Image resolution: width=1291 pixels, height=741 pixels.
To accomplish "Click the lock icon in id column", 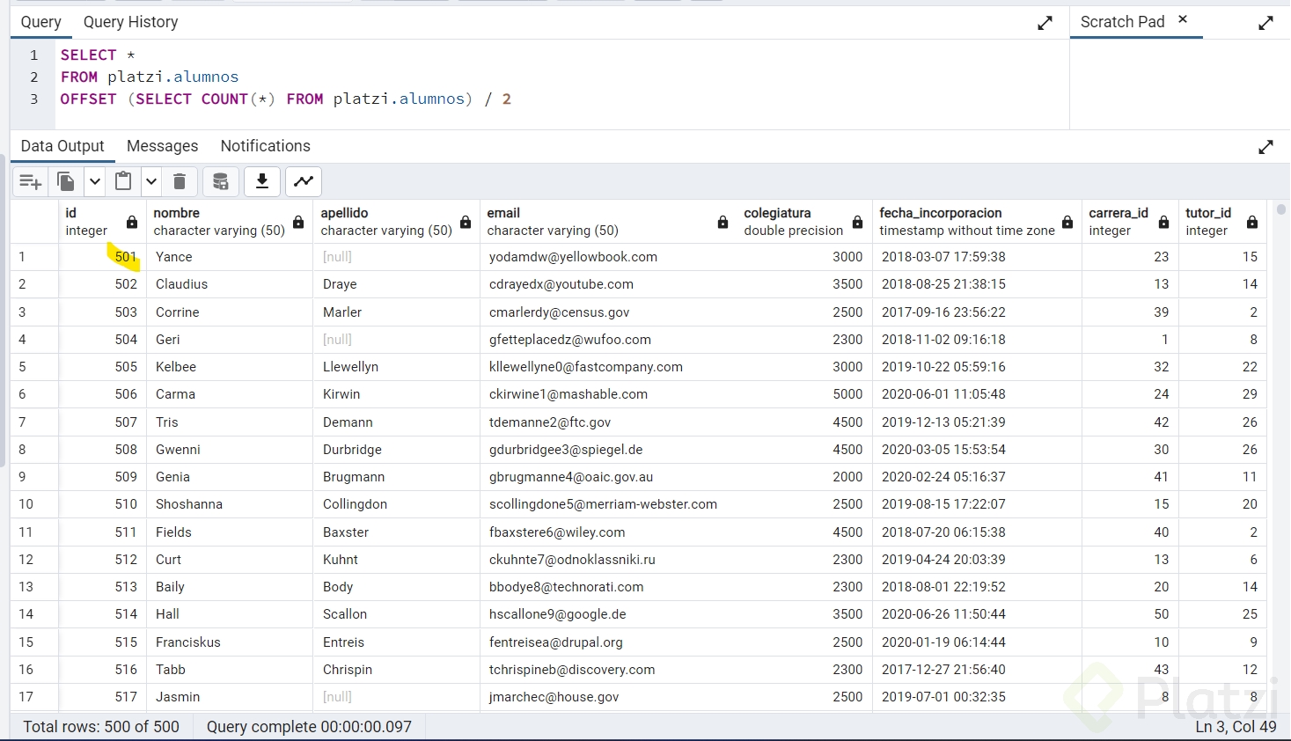I will click(132, 222).
